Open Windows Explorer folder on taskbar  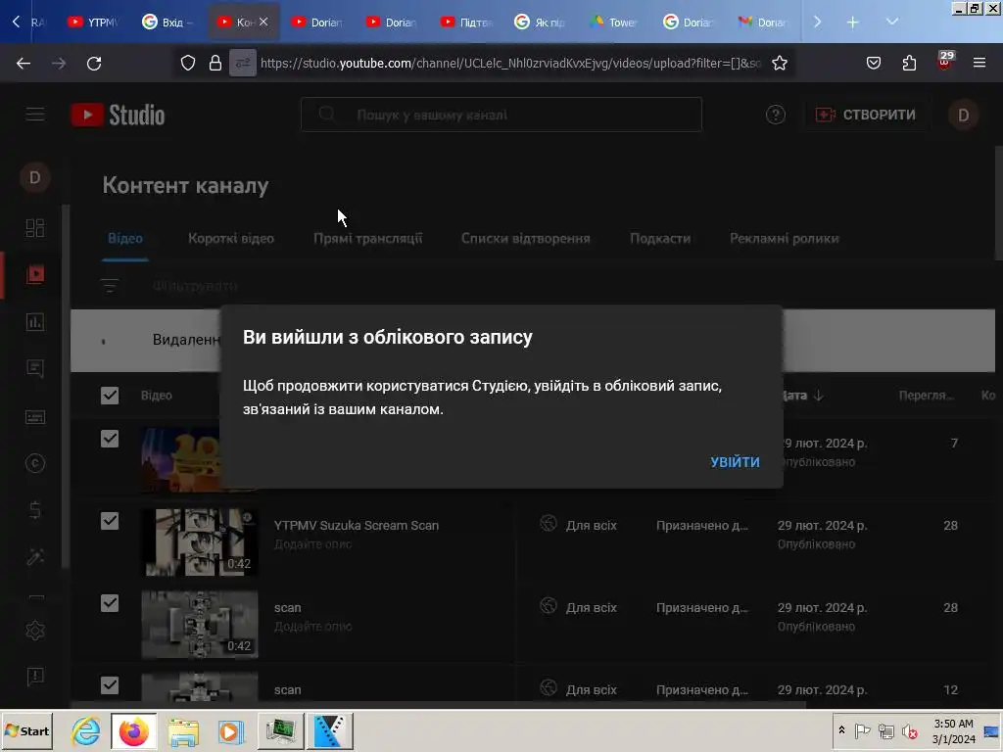(x=183, y=730)
